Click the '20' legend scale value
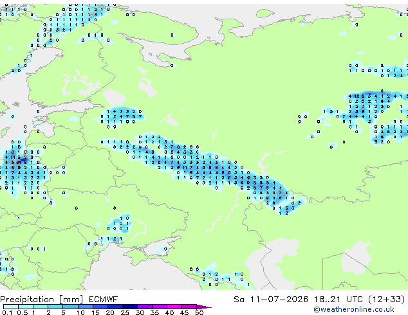 [110, 312]
